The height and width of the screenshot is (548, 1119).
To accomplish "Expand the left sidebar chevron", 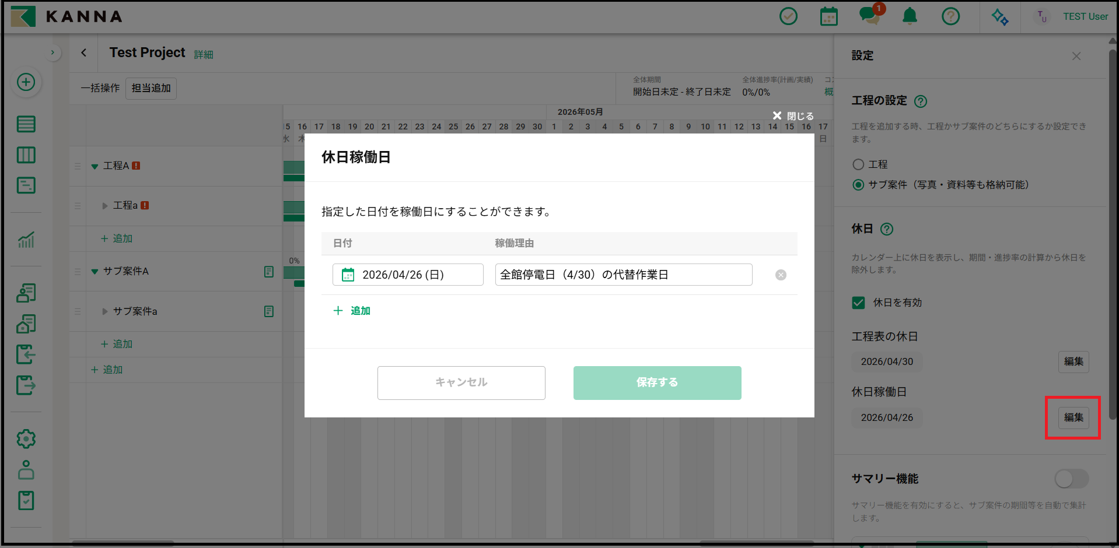I will click(53, 52).
